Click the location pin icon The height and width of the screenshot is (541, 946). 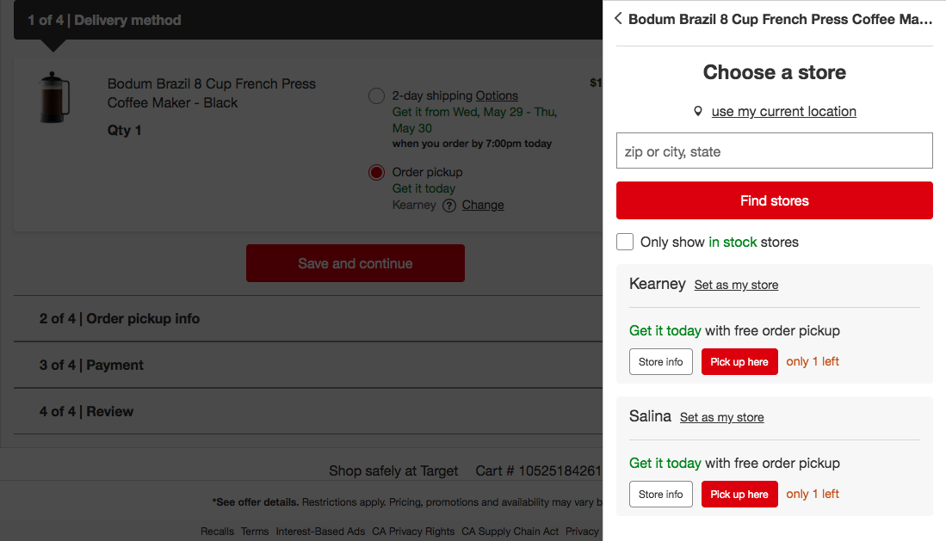click(698, 112)
